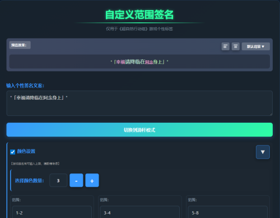Click the center-align preview icon
This screenshot has height=218, width=280.
[x=236, y=46]
